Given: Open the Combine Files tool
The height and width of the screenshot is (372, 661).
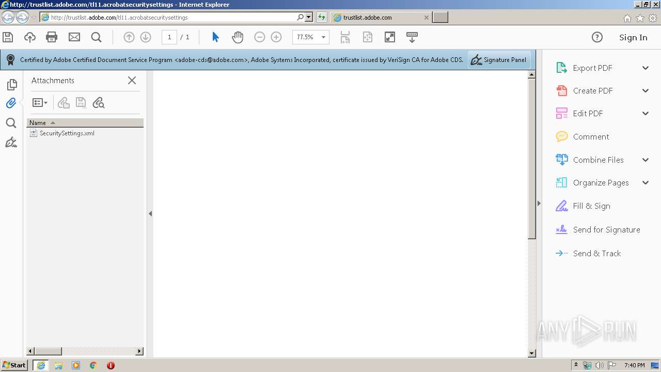Looking at the screenshot, I should pyautogui.click(x=598, y=160).
